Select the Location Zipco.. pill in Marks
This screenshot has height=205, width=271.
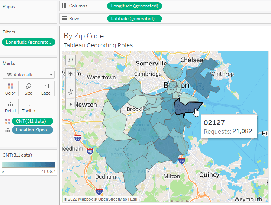pos(32,130)
